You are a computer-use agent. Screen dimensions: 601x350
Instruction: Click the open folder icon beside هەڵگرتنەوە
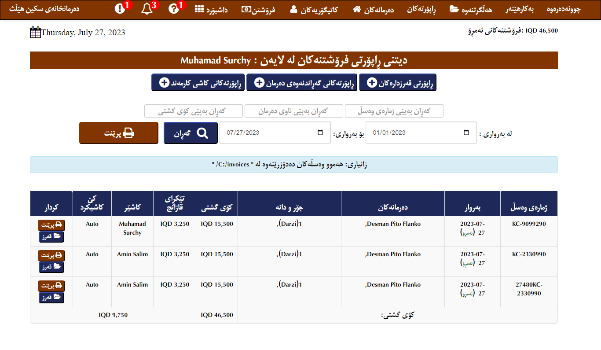(x=454, y=9)
